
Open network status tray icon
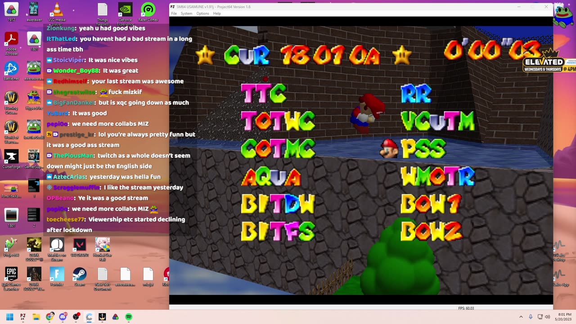tap(540, 317)
